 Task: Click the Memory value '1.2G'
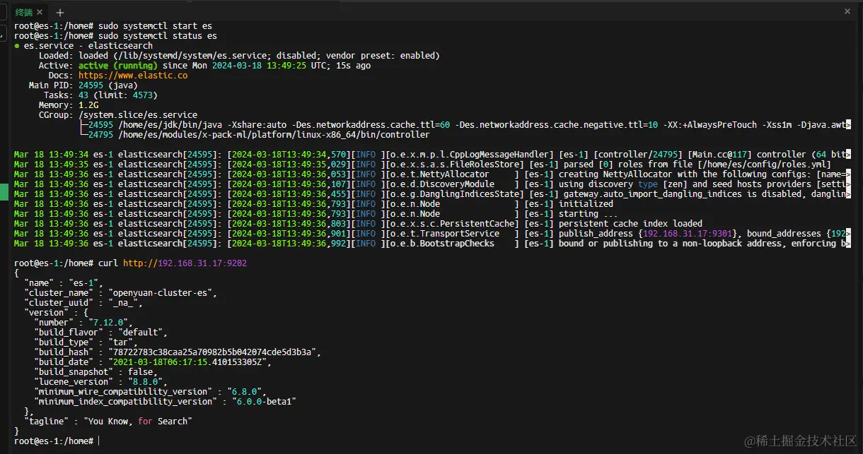click(88, 104)
